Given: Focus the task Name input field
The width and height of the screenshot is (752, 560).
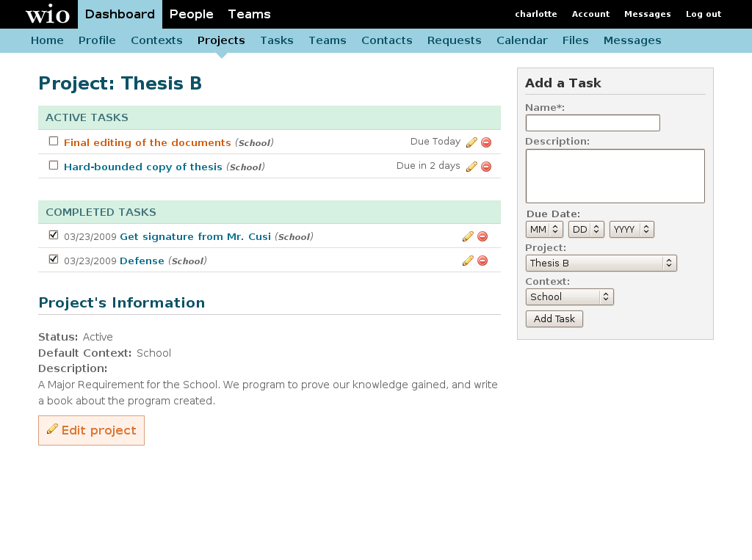Looking at the screenshot, I should coord(593,123).
